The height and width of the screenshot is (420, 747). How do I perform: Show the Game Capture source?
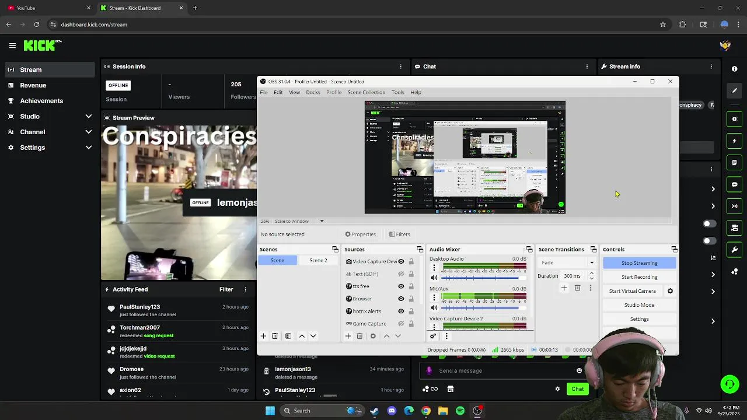coord(401,324)
